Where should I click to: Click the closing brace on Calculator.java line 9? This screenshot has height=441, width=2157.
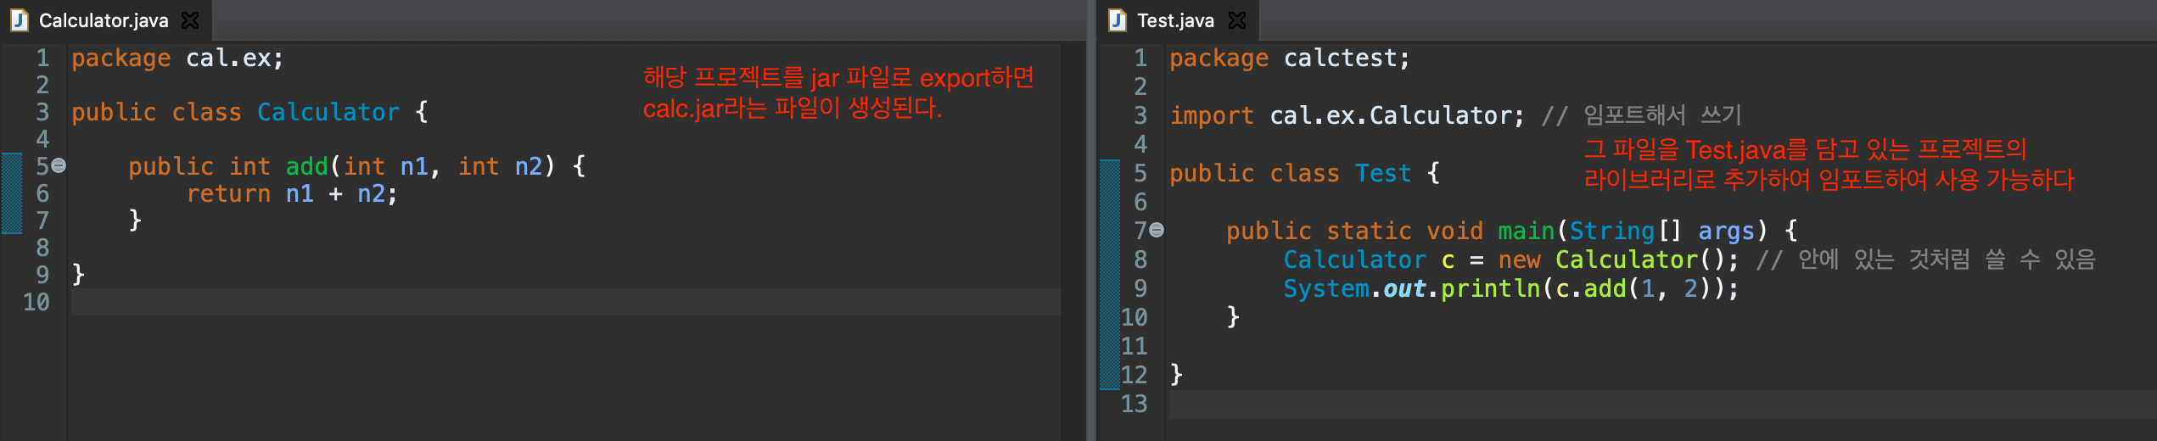pos(78,275)
